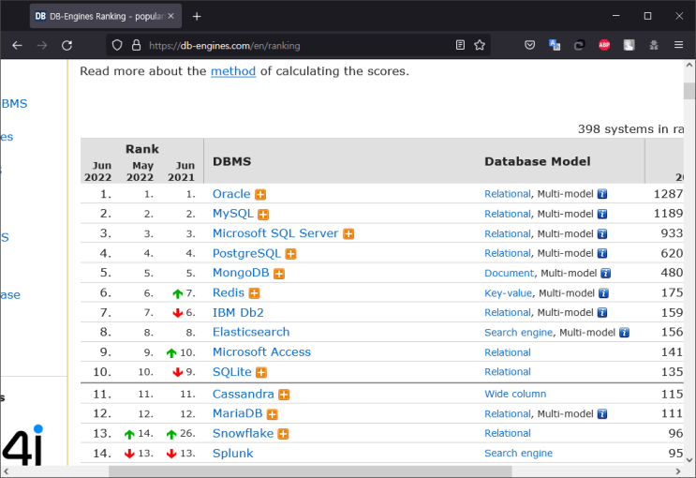View site security padlock information
This screenshot has width=696, height=478.
click(136, 45)
